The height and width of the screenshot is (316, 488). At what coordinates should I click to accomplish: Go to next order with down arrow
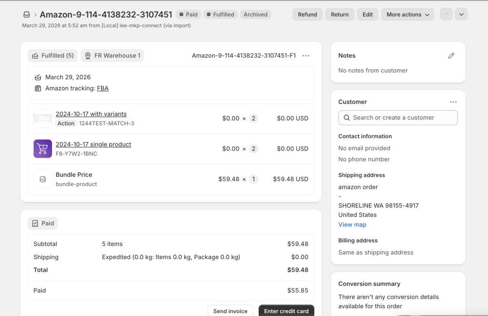461,15
